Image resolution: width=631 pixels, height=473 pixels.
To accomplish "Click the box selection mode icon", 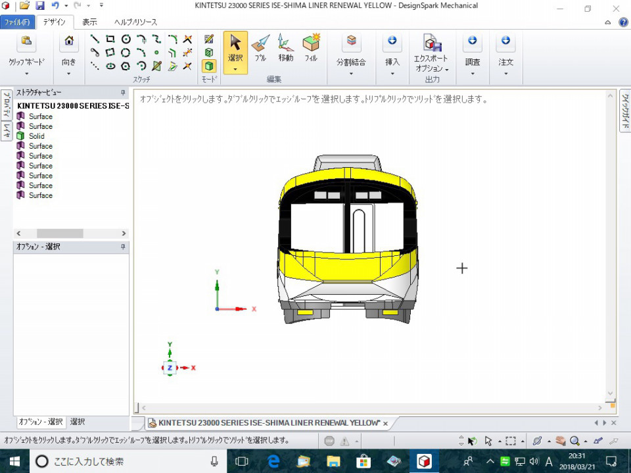I will [511, 441].
